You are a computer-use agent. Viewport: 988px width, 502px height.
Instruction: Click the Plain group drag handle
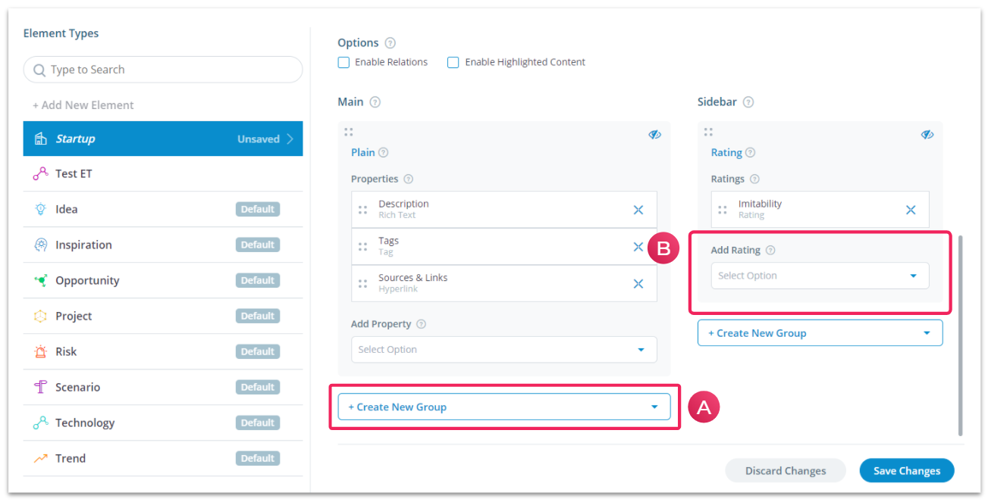349,132
